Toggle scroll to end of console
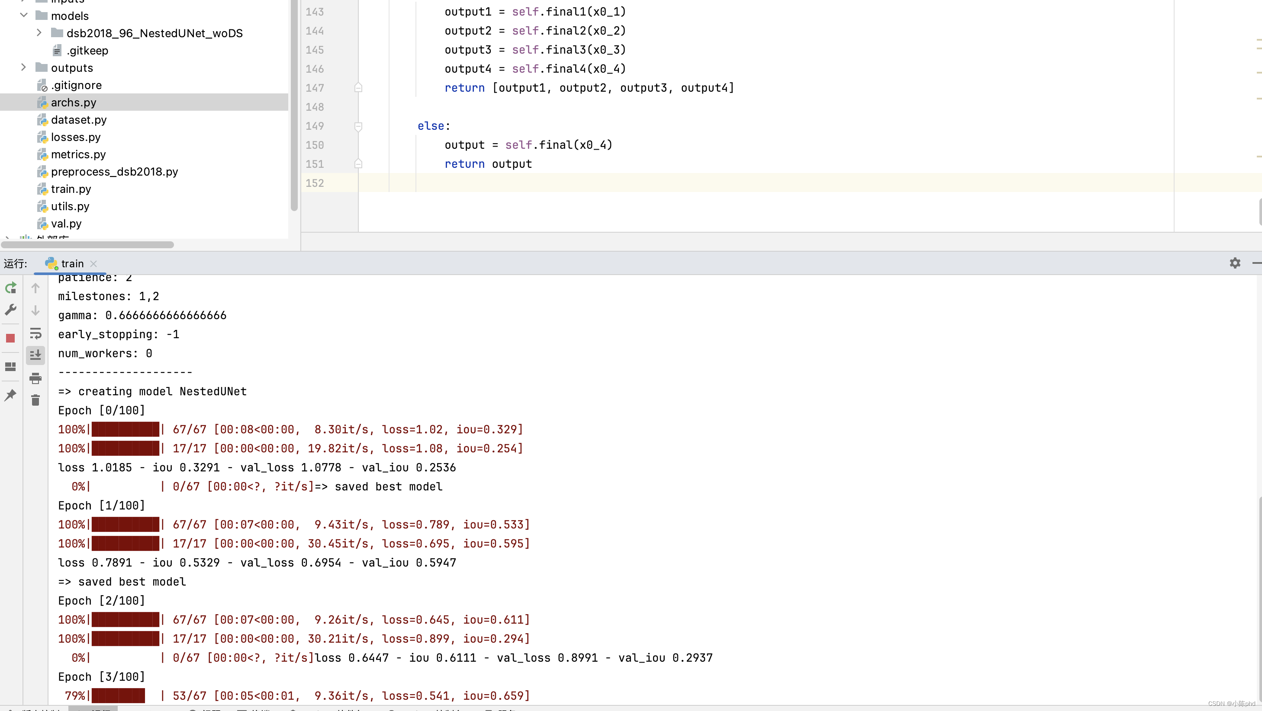Viewport: 1262px width, 711px height. point(35,355)
